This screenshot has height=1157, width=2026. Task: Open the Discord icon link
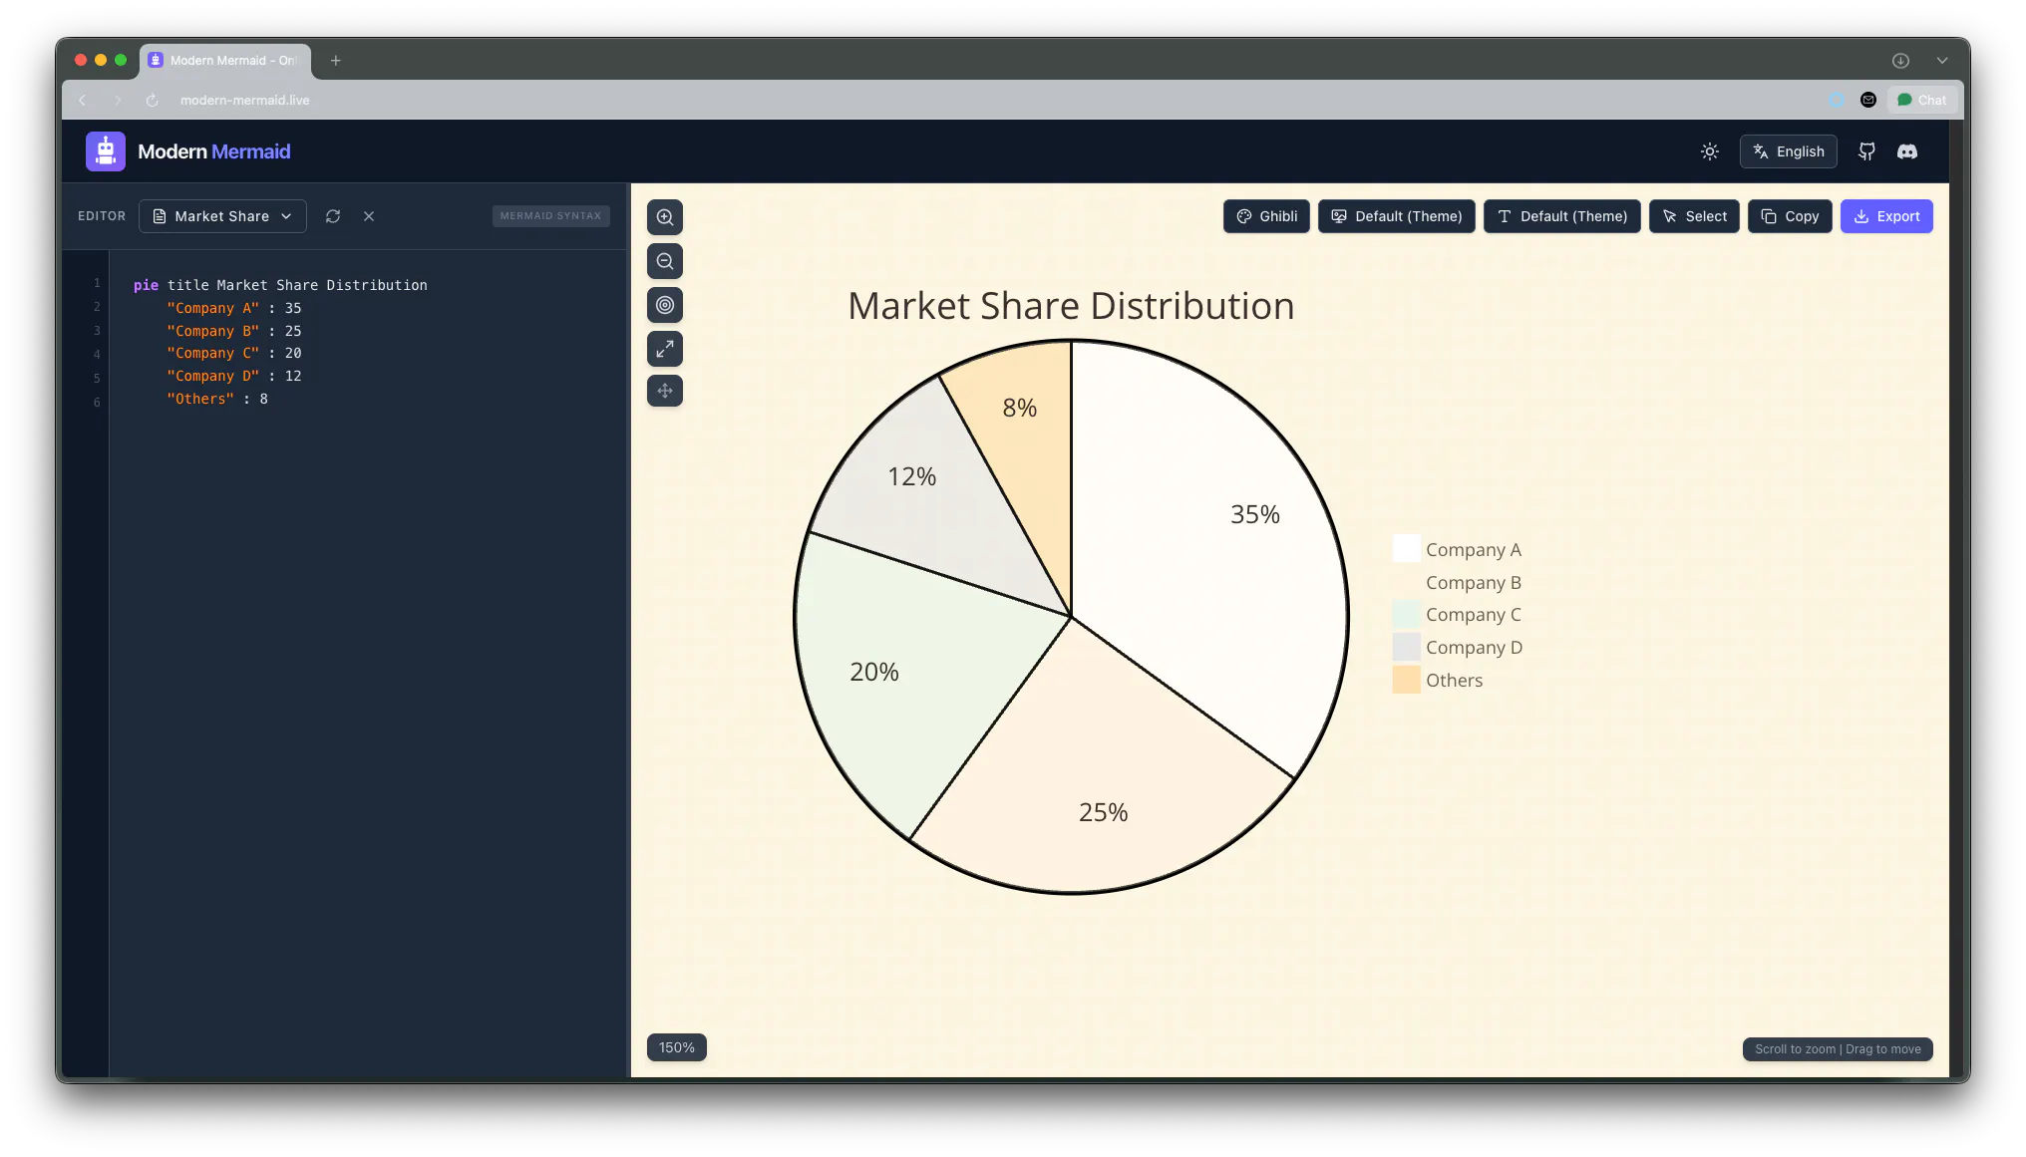1907,151
